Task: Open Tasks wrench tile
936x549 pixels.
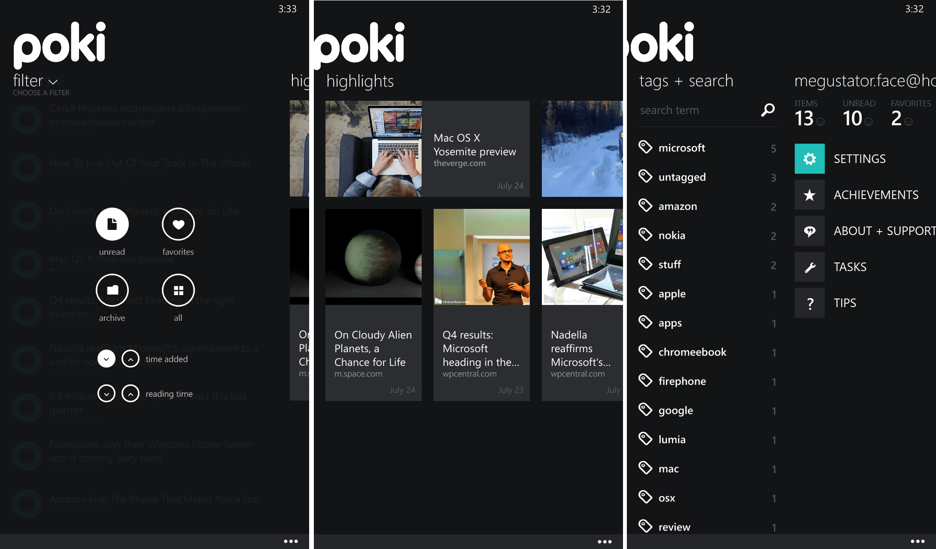Action: point(809,267)
